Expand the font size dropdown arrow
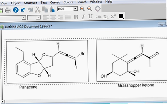This screenshot has width=167, height=104. pos(38,17)
